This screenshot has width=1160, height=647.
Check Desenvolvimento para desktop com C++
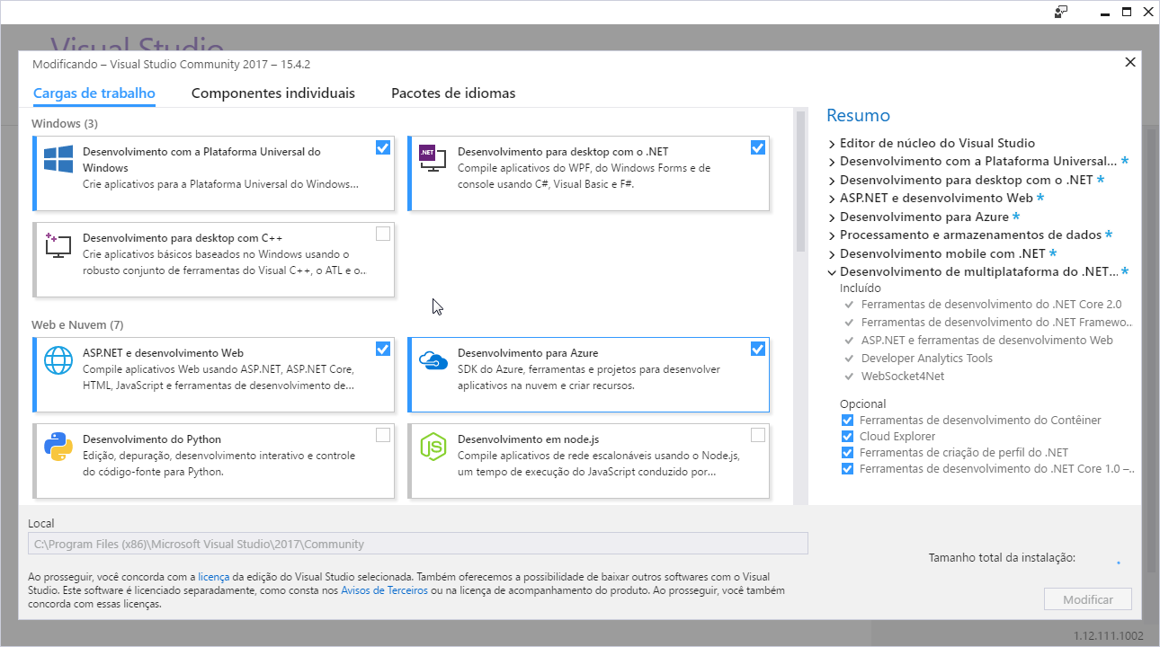click(383, 234)
